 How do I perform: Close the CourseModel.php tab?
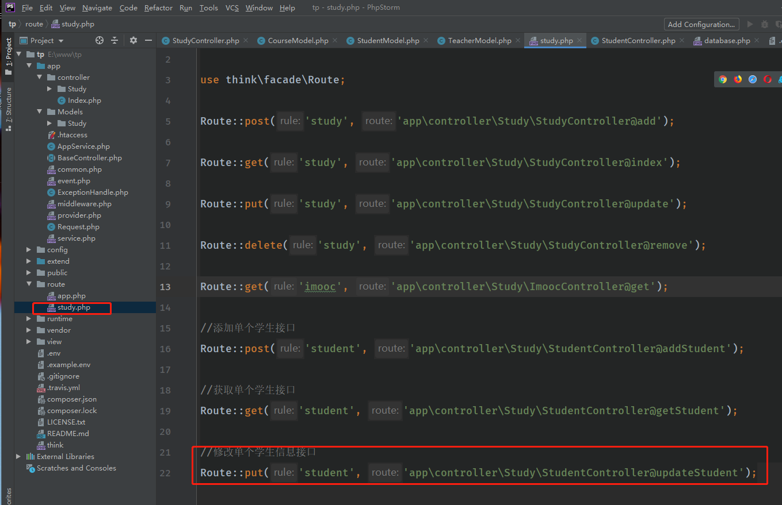pos(335,40)
